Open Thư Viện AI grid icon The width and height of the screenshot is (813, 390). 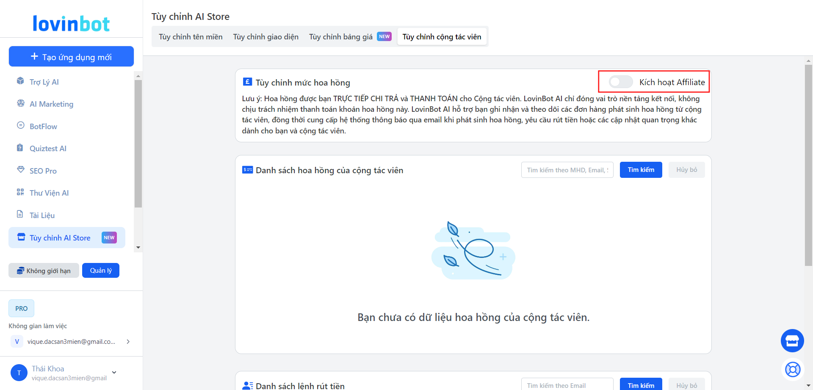point(20,192)
